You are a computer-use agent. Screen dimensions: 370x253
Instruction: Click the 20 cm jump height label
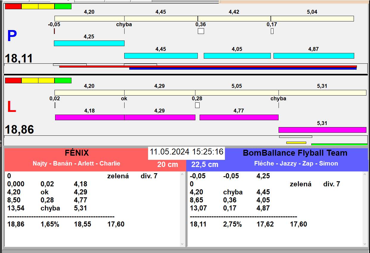coord(167,164)
